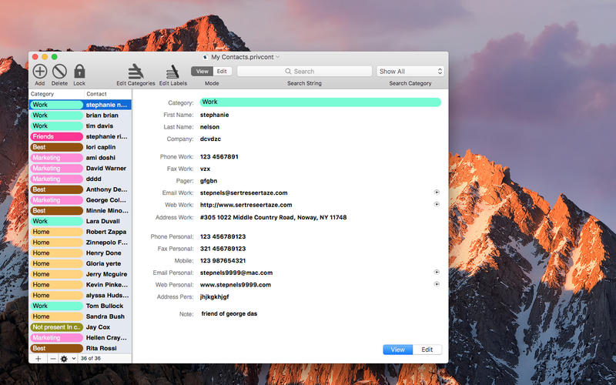Select contact Gloria yerte

[x=103, y=263]
